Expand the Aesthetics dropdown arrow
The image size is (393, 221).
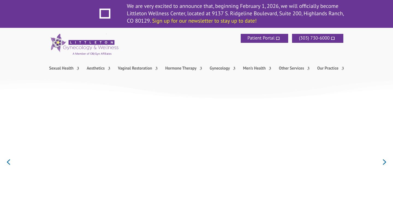coord(109,68)
